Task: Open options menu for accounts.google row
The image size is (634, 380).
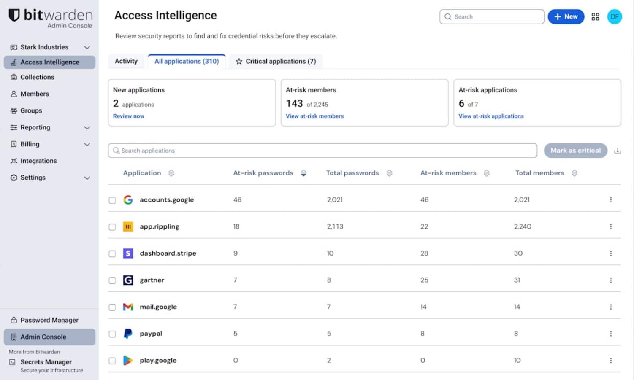Action: (610, 200)
